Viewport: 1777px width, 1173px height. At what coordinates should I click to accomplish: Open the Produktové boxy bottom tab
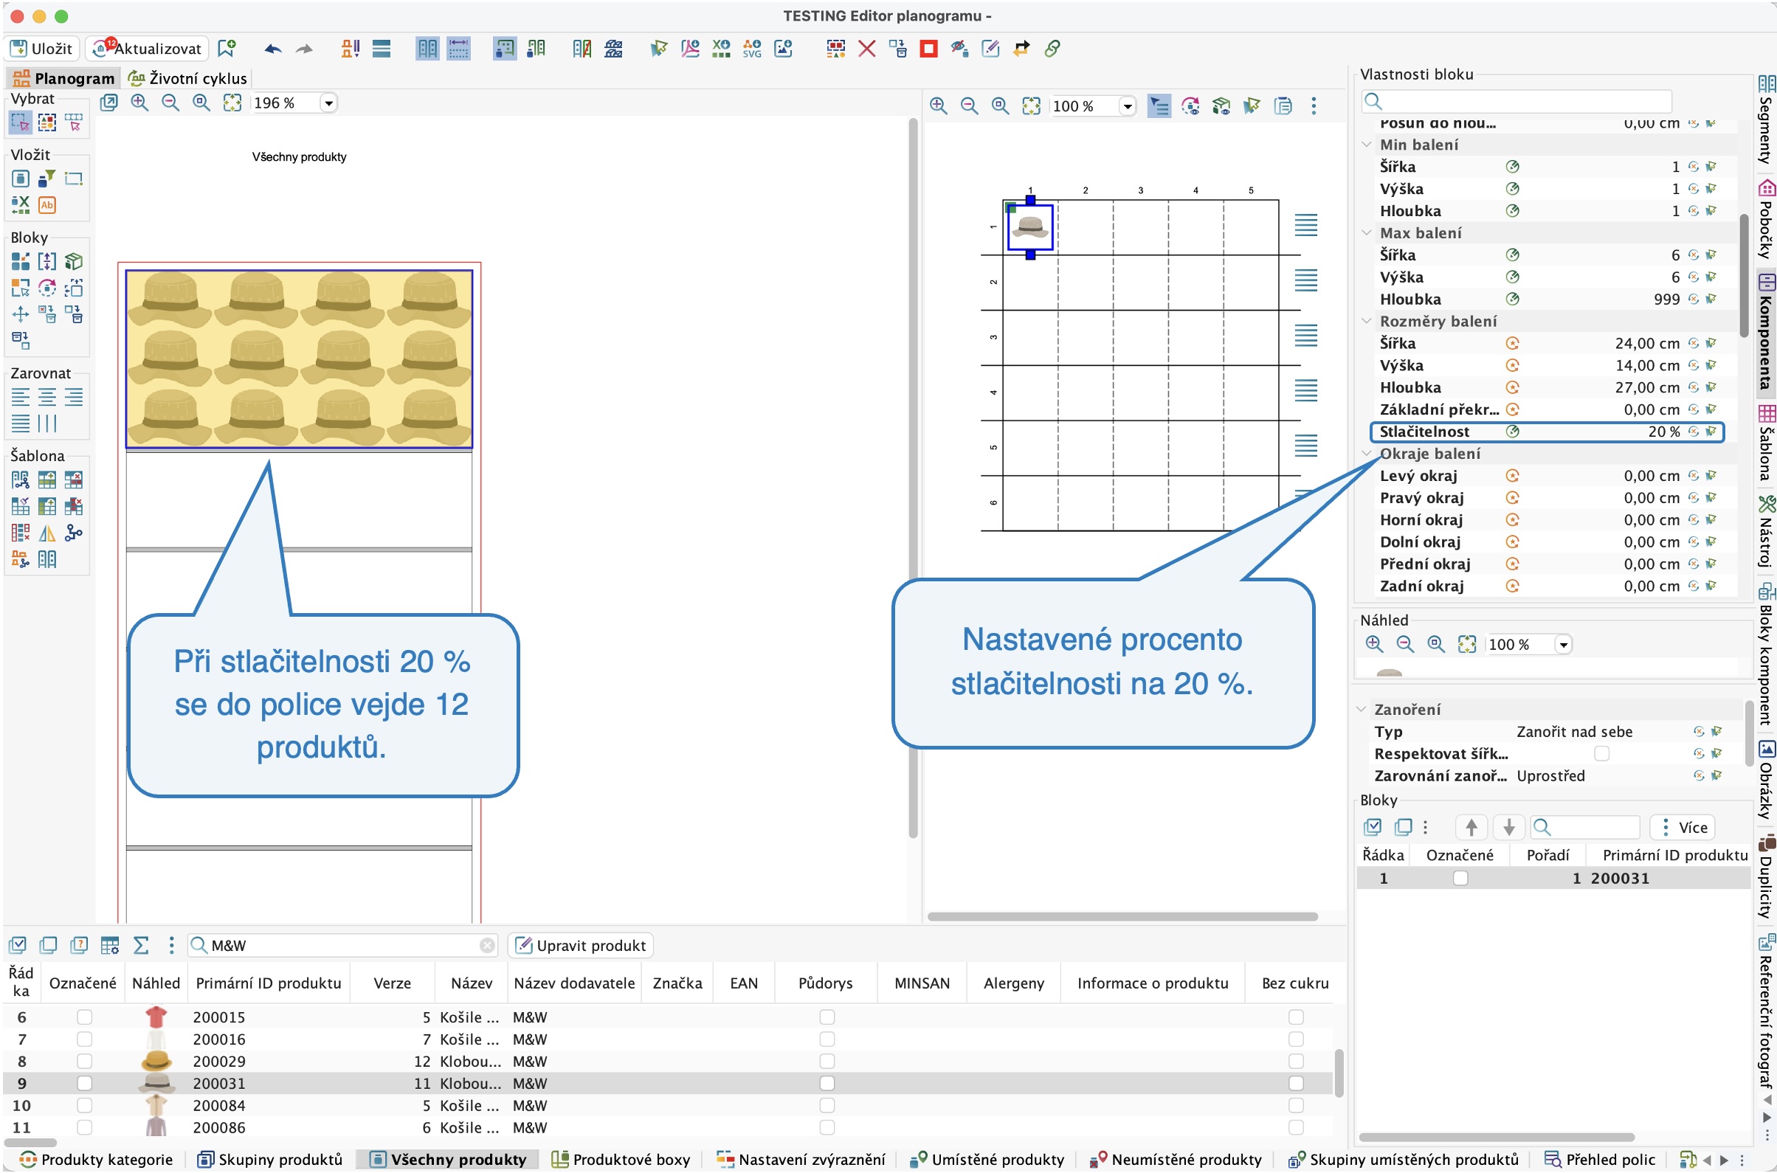coord(621,1159)
